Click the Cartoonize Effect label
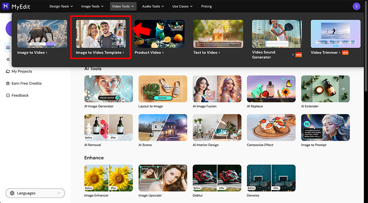Image resolution: width=368 pixels, height=203 pixels. tap(260, 145)
